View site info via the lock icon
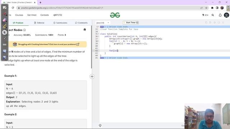 (19, 8)
